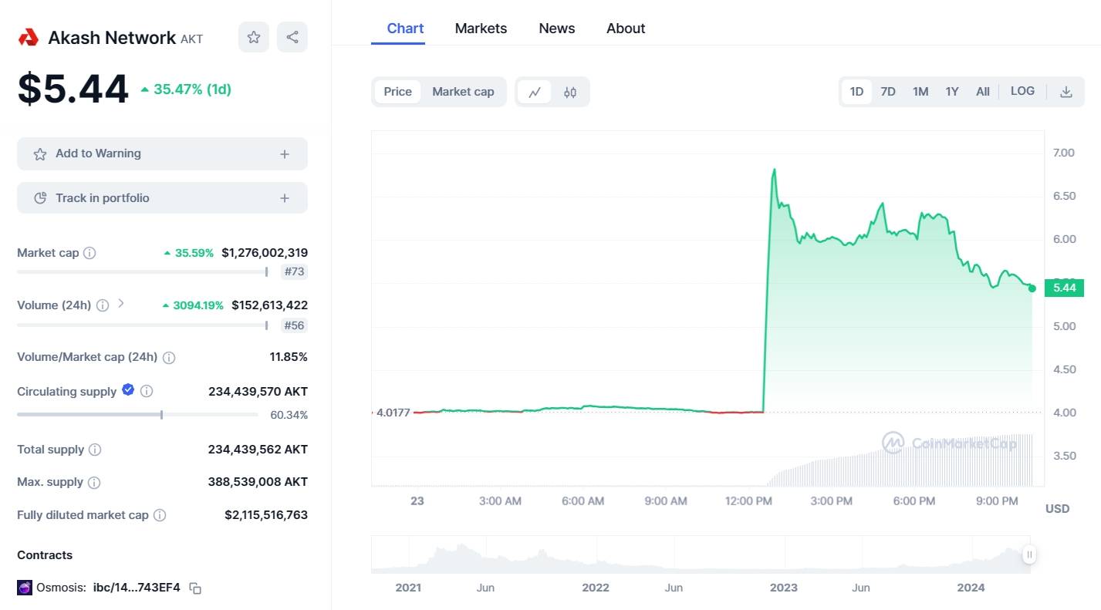Click the Akash Network red logo icon
The width and height of the screenshot is (1101, 610).
point(28,37)
